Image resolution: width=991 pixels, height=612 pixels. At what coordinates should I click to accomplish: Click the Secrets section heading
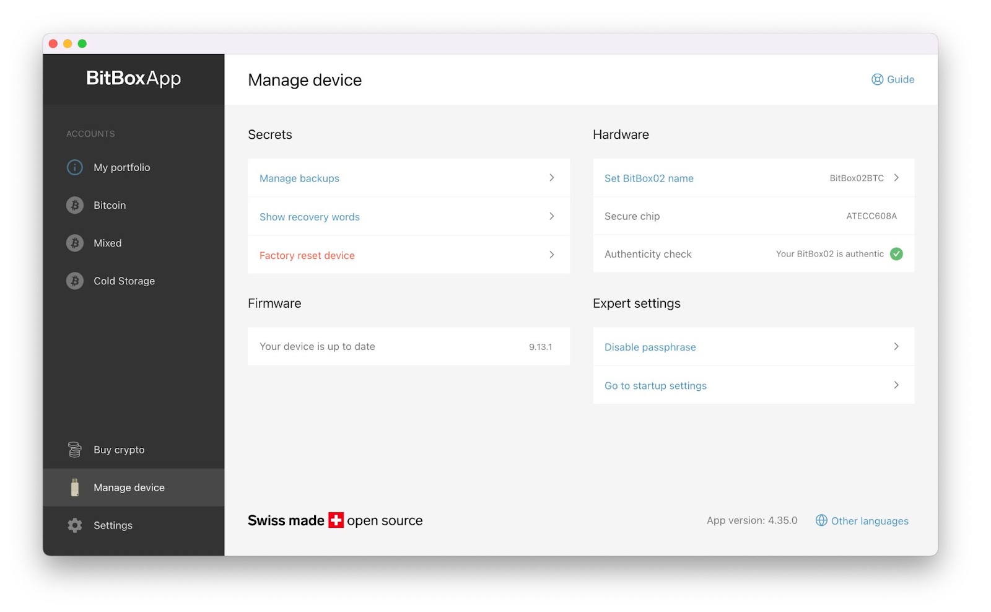coord(270,134)
